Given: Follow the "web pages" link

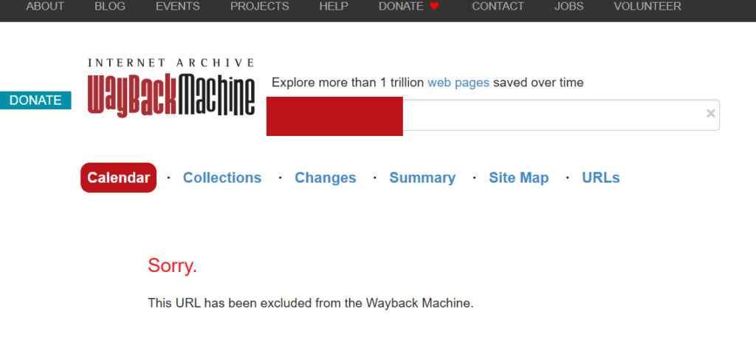Looking at the screenshot, I should (458, 83).
